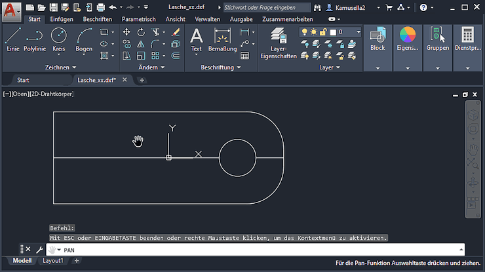Open the Autodesk App Store cart icon

pos(389,7)
